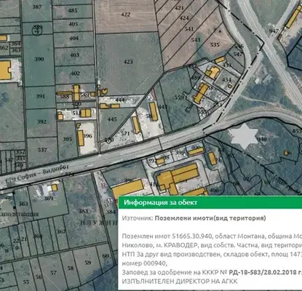Select parcel label 390
Screen dimensions: 302x291
pos(39,59)
